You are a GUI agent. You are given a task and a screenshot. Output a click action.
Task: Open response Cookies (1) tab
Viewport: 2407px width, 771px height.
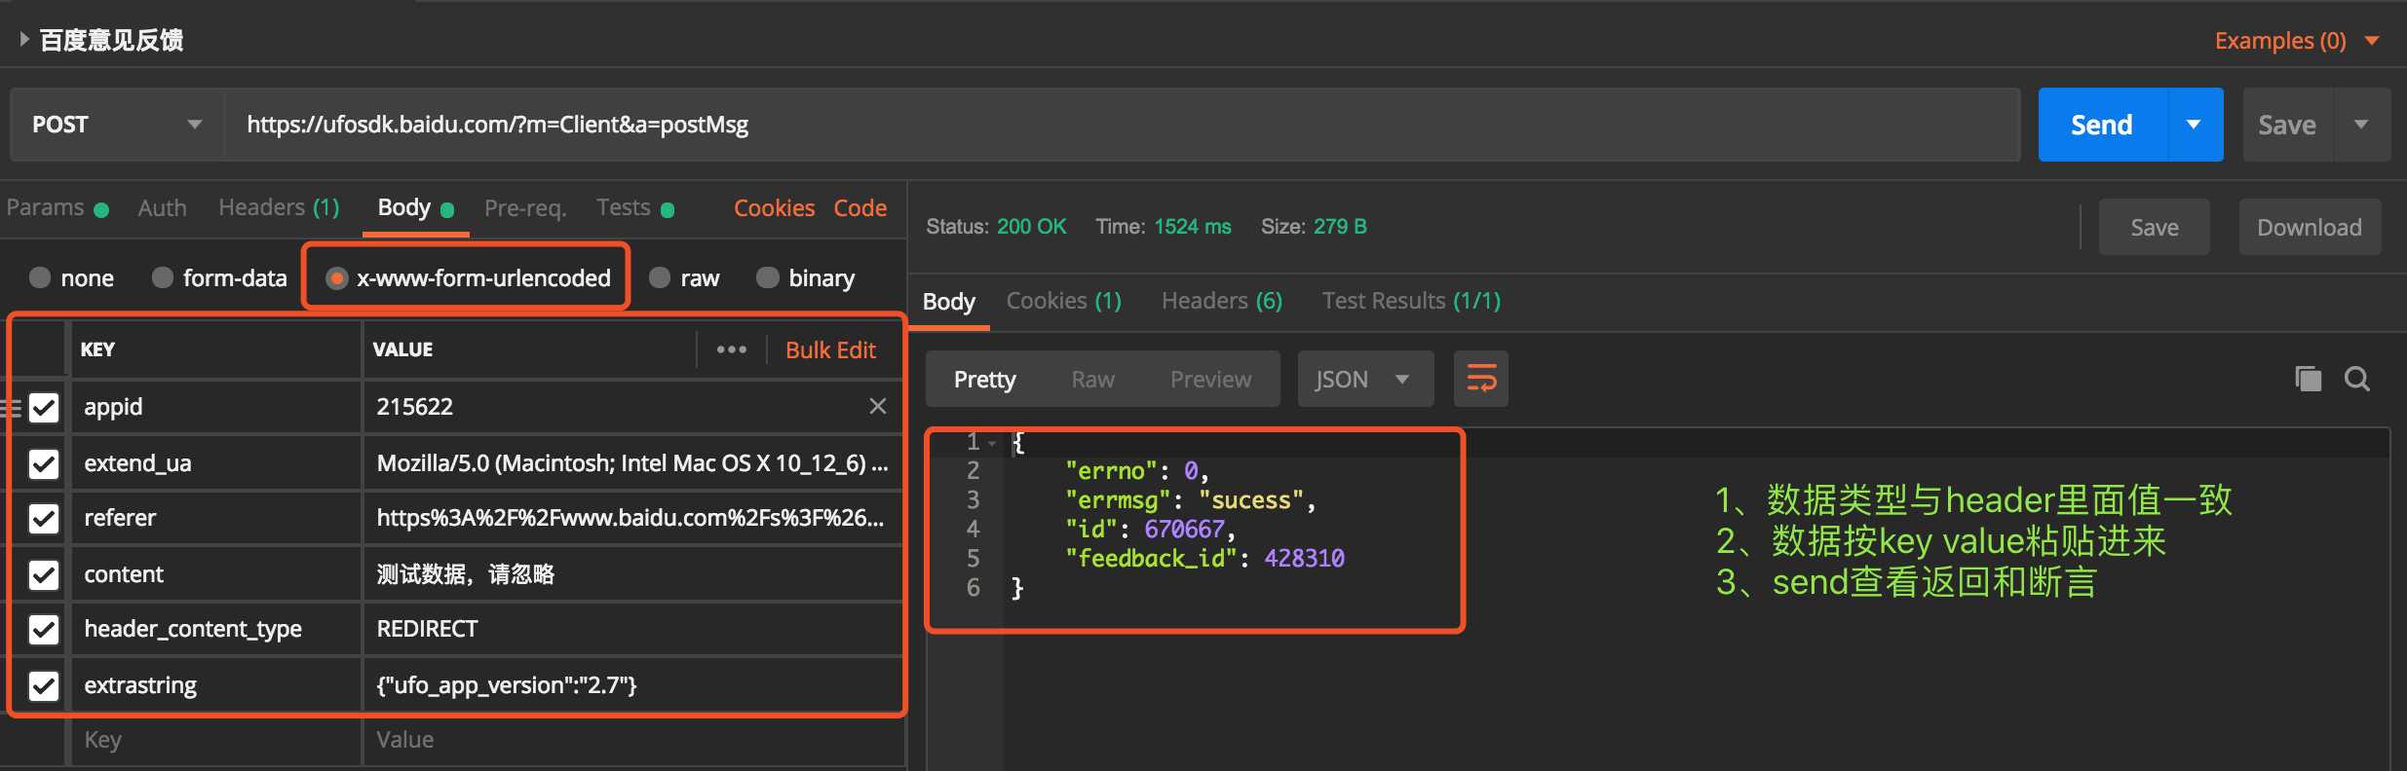point(1063,301)
